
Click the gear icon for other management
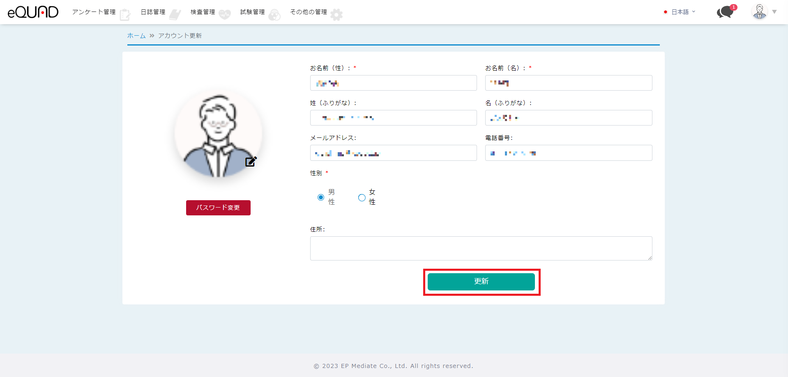336,15
